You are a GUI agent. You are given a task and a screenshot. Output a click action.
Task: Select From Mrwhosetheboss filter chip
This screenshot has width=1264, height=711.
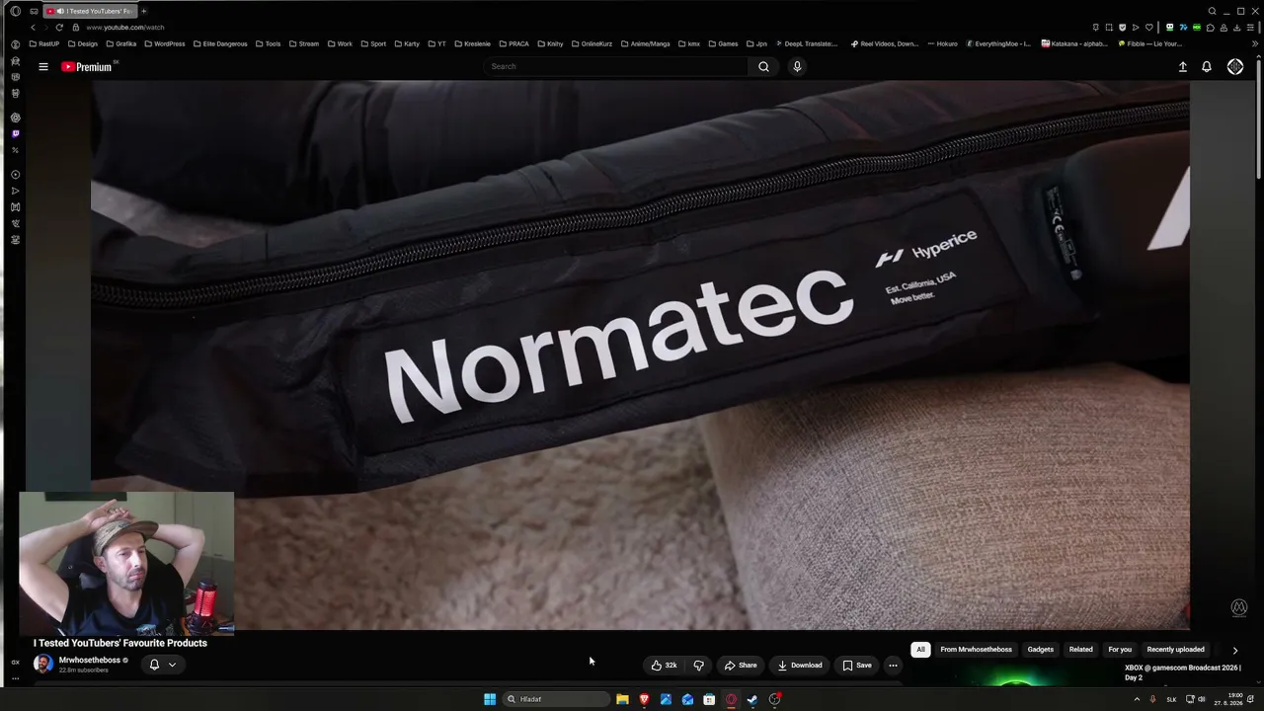(x=976, y=650)
